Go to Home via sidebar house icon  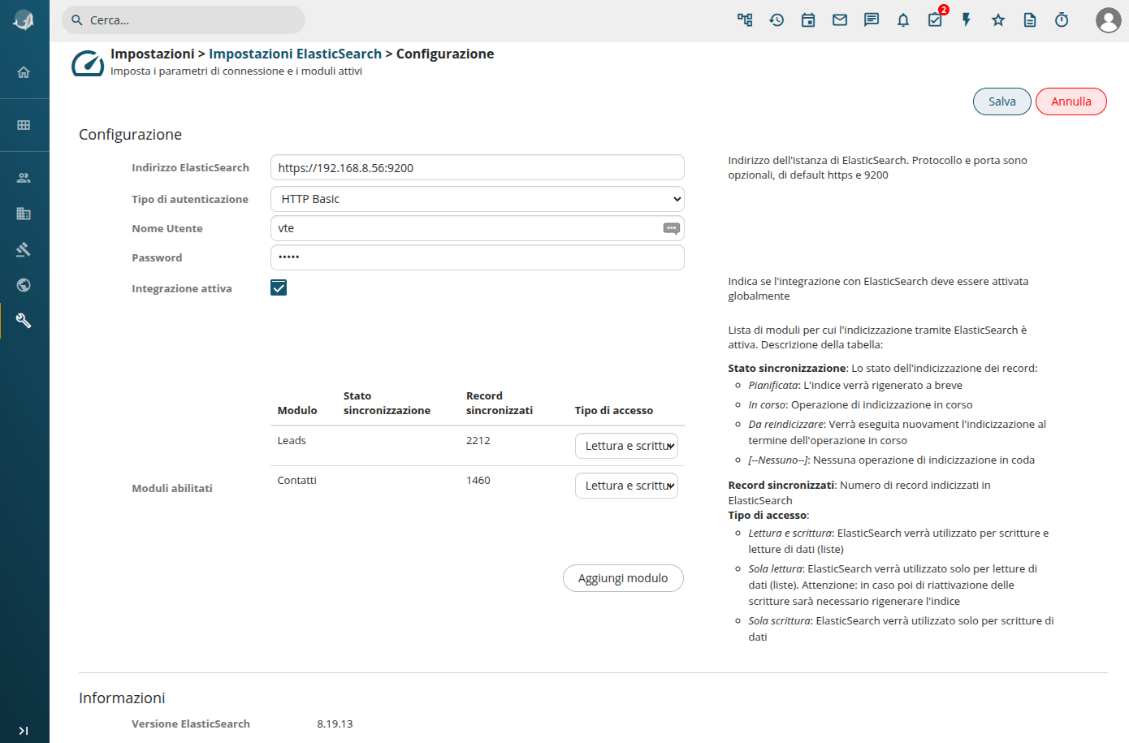(x=24, y=72)
